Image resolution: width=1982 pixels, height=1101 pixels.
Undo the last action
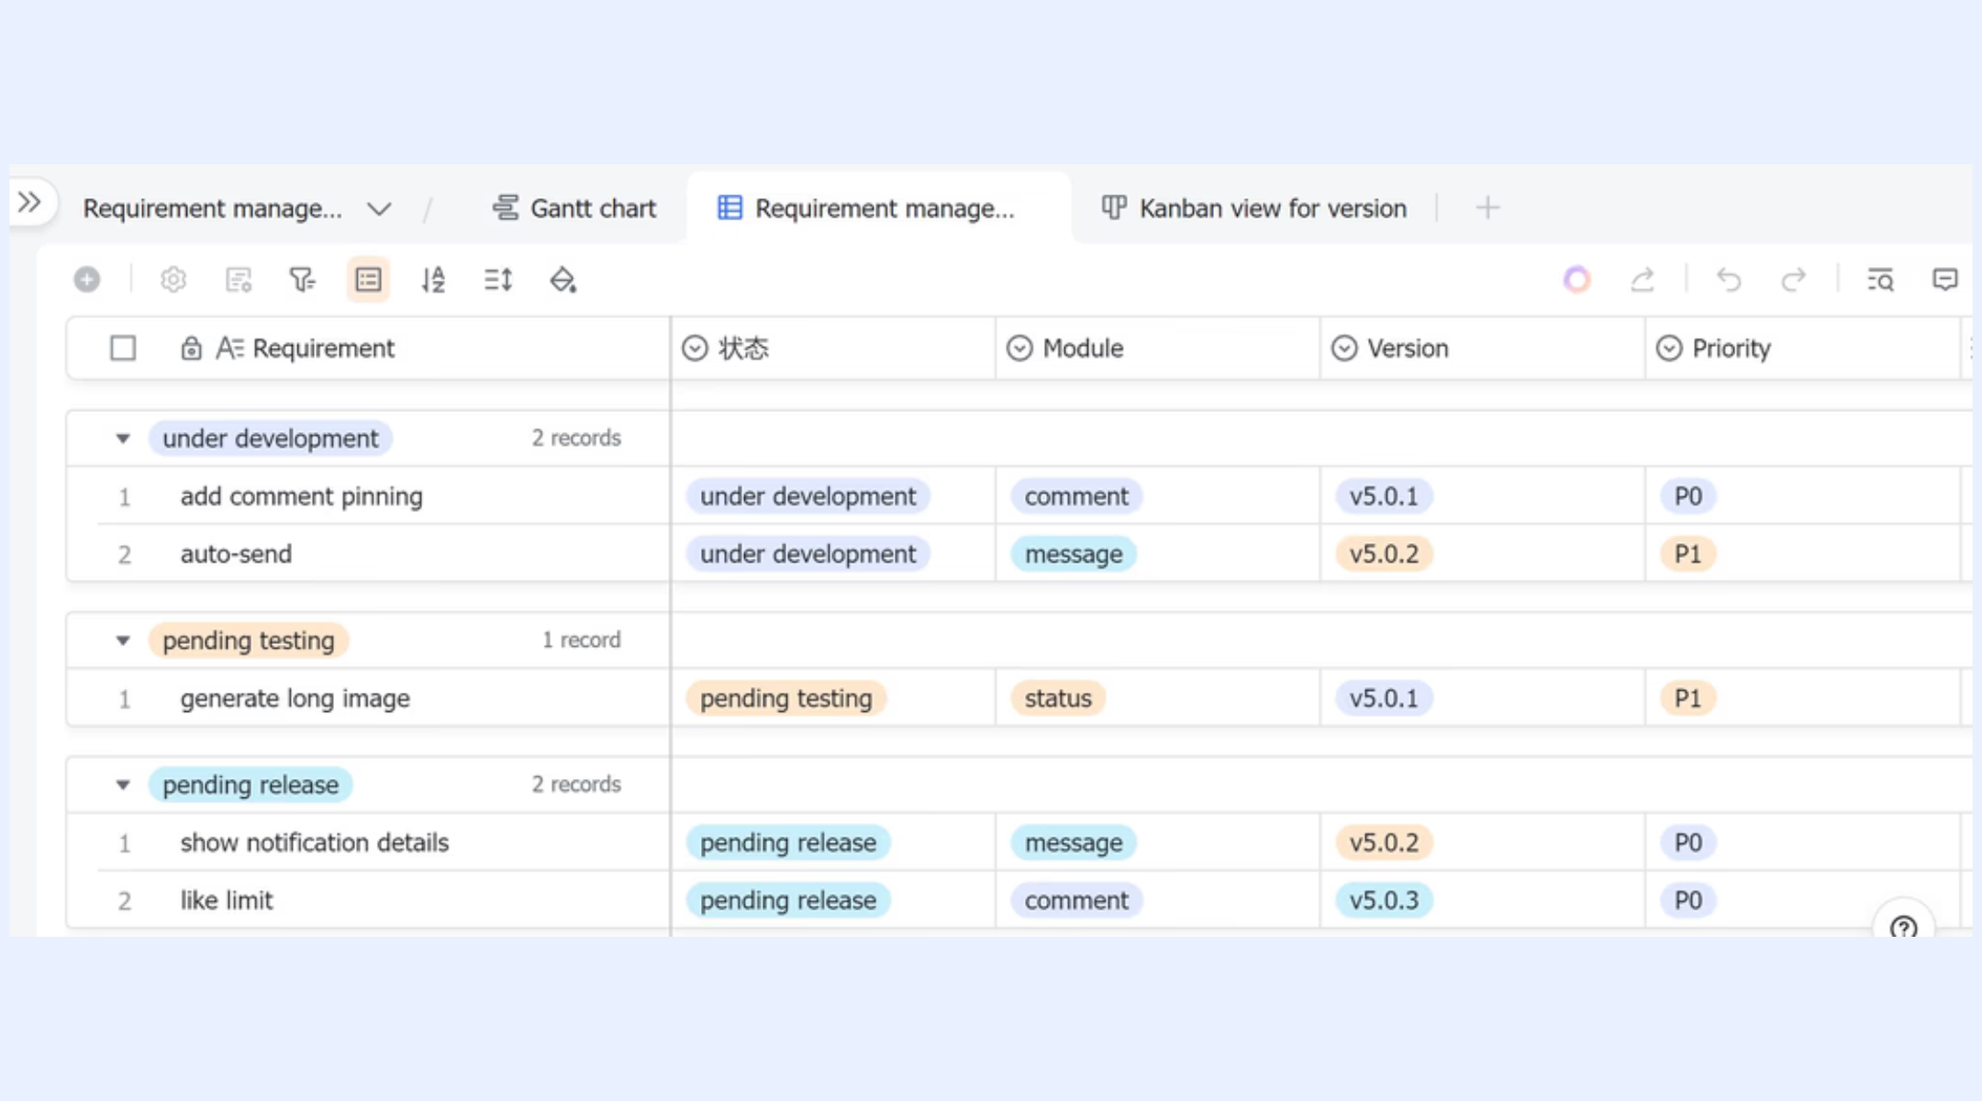tap(1729, 279)
